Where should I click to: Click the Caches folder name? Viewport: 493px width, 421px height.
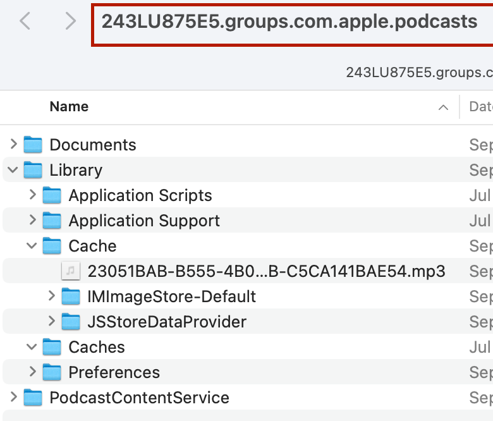pyautogui.click(x=97, y=347)
